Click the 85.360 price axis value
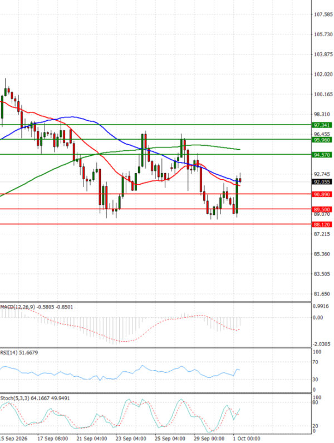Viewport: 334px width, 443px height. 322,254
